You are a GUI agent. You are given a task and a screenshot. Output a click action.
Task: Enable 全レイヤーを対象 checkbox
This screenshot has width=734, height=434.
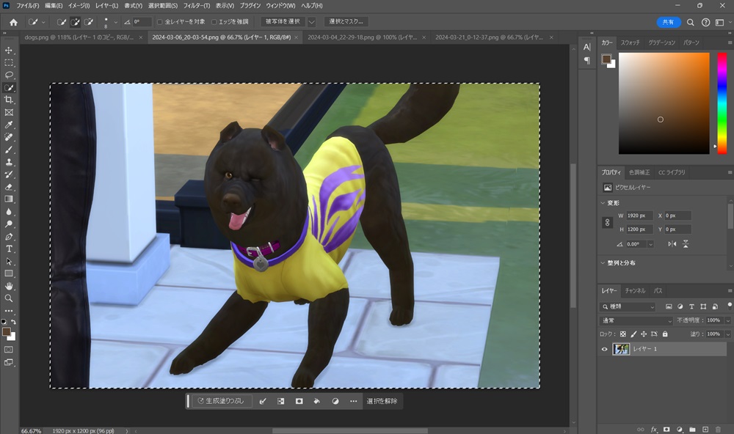pos(159,22)
